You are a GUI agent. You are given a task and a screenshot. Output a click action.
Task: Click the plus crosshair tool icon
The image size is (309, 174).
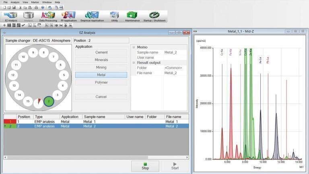[4, 25]
